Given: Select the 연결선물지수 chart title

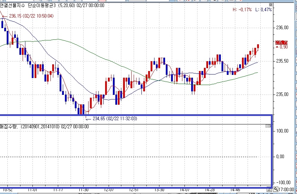Looking at the screenshot, I should pyautogui.click(x=13, y=5).
